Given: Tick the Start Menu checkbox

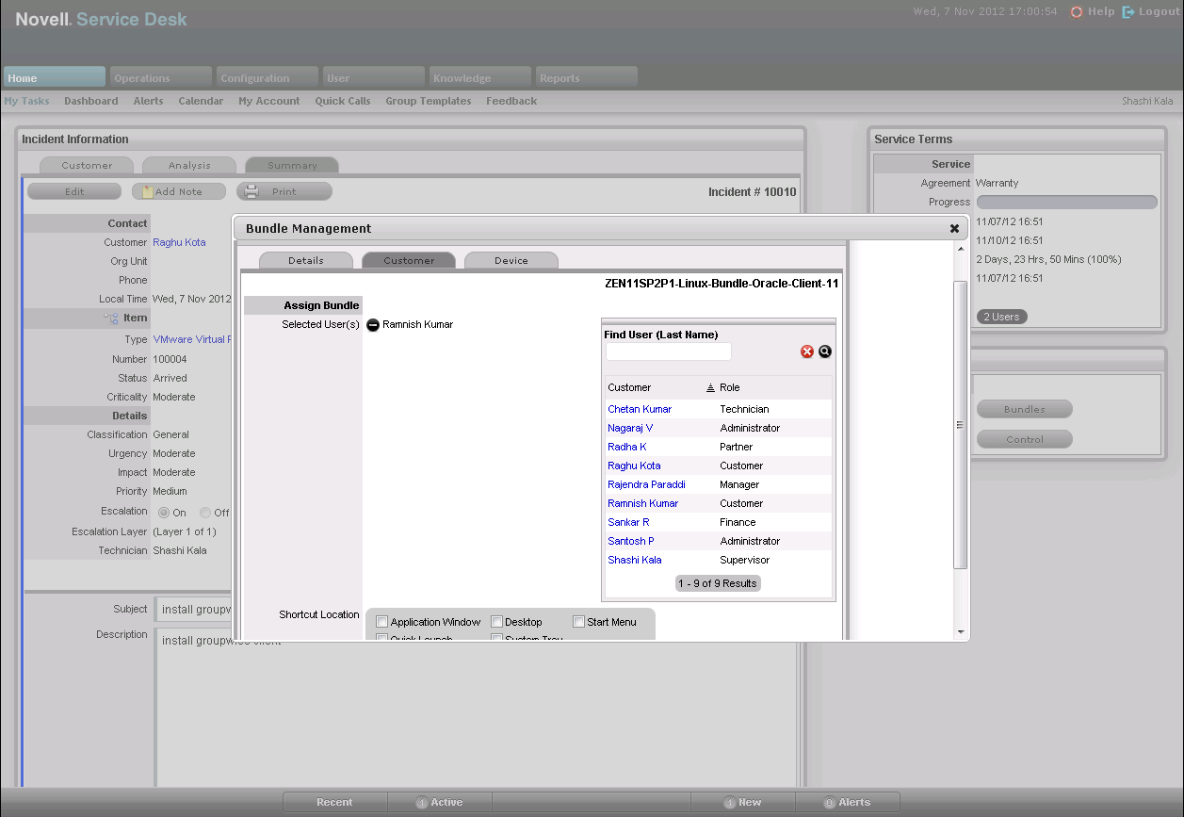Looking at the screenshot, I should (578, 622).
